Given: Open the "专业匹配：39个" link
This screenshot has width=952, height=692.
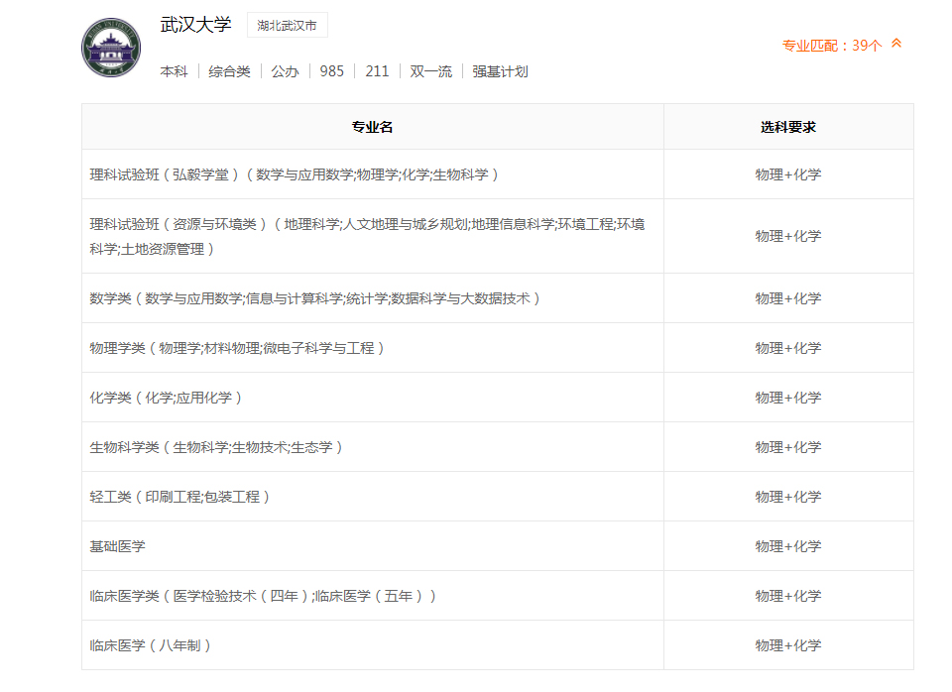Looking at the screenshot, I should pos(833,45).
